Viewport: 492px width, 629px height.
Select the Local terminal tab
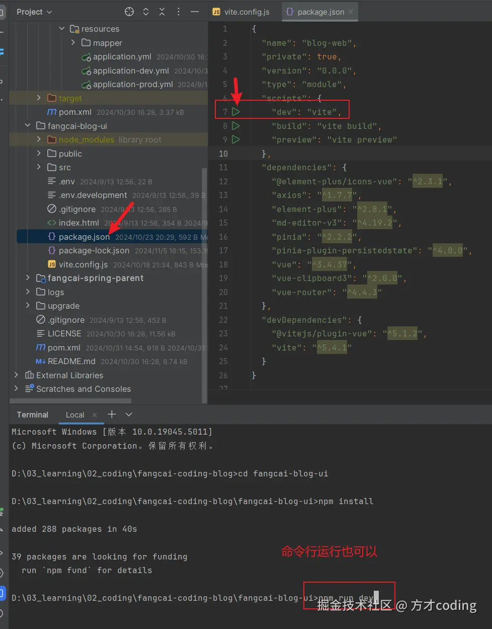point(75,414)
